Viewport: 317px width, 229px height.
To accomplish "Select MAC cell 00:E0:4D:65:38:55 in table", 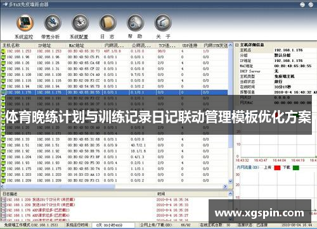I will [84, 92].
